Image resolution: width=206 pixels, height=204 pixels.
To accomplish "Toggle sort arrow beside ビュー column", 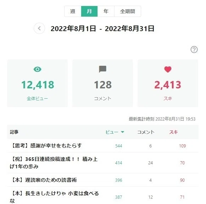I will (122, 132).
